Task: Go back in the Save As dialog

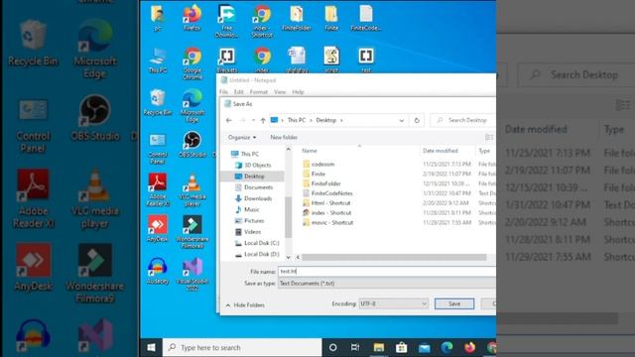Action: [x=229, y=120]
